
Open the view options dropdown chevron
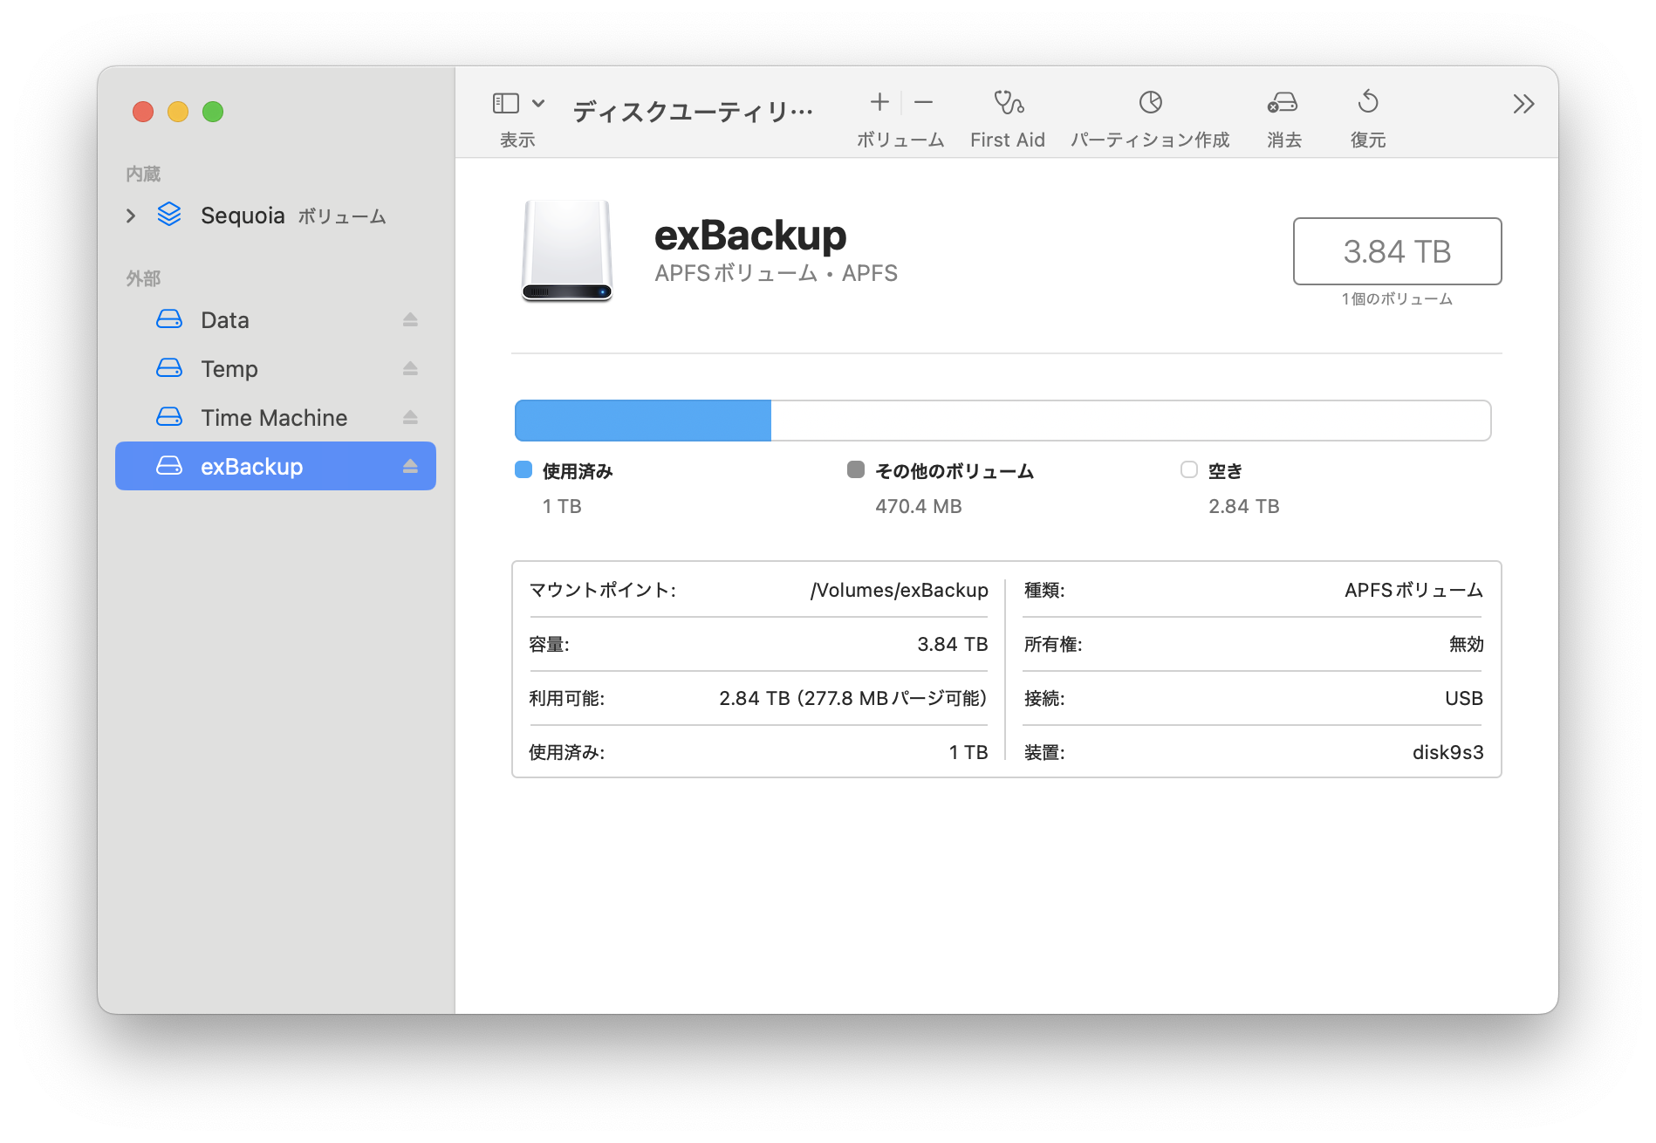pyautogui.click(x=538, y=104)
